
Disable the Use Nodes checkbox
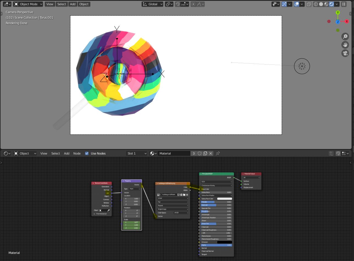(x=87, y=153)
